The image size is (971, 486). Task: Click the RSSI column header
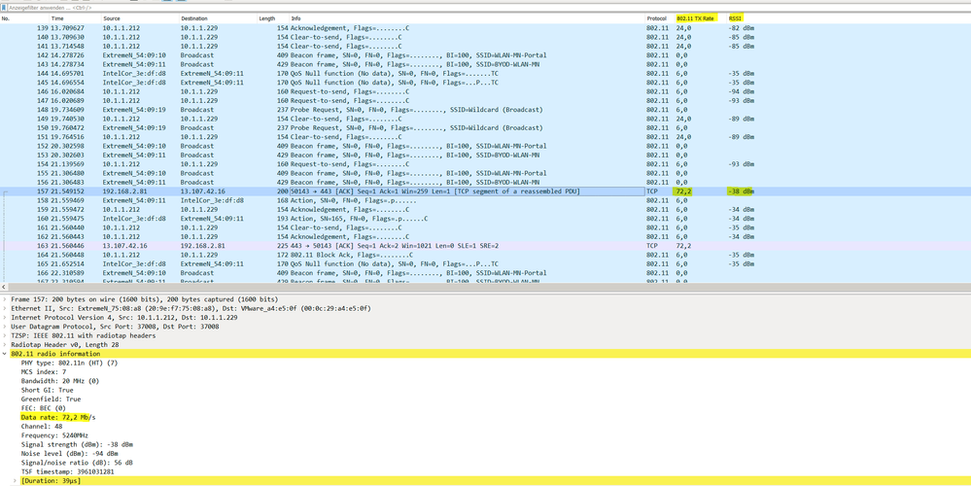[x=736, y=18]
